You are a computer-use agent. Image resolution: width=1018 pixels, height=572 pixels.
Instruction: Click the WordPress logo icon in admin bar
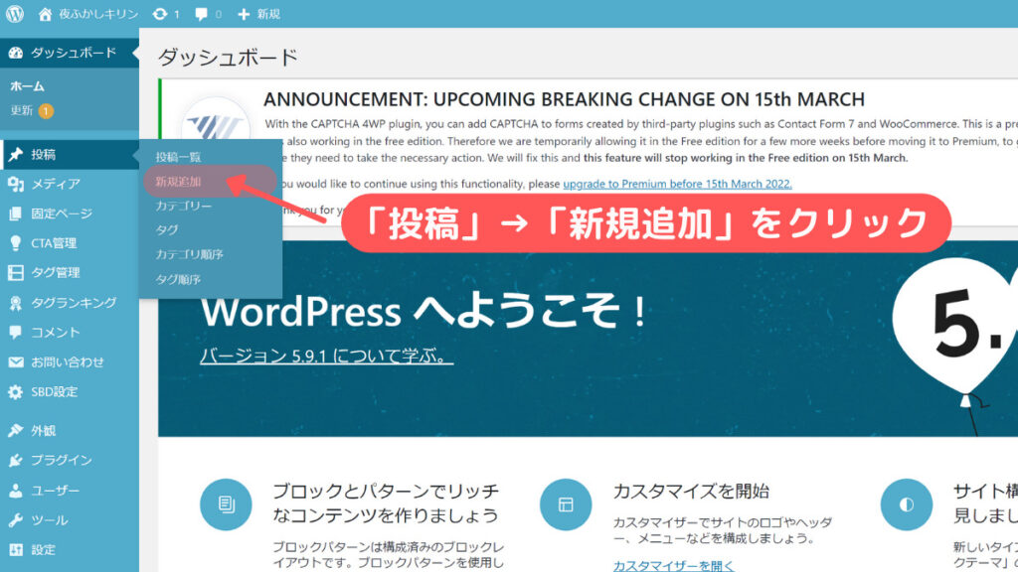coord(14,14)
